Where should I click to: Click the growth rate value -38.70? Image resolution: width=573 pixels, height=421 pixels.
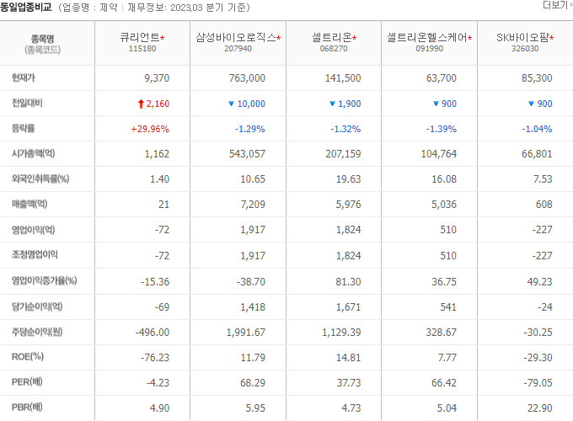click(x=251, y=282)
